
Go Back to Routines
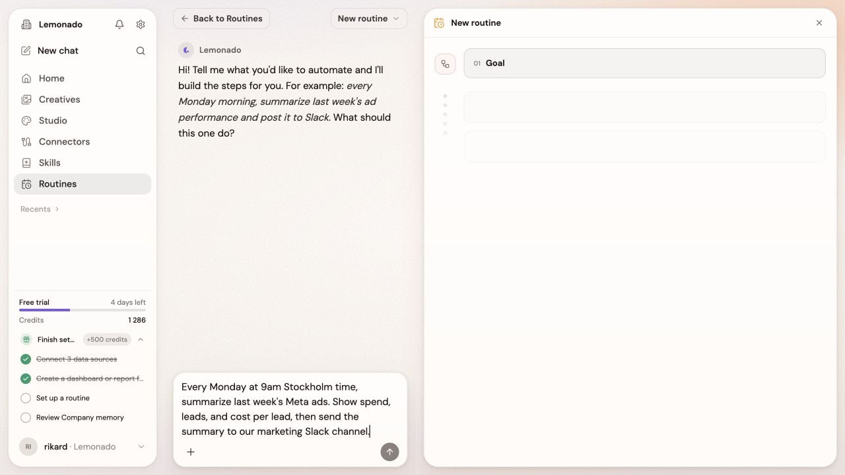(x=222, y=18)
